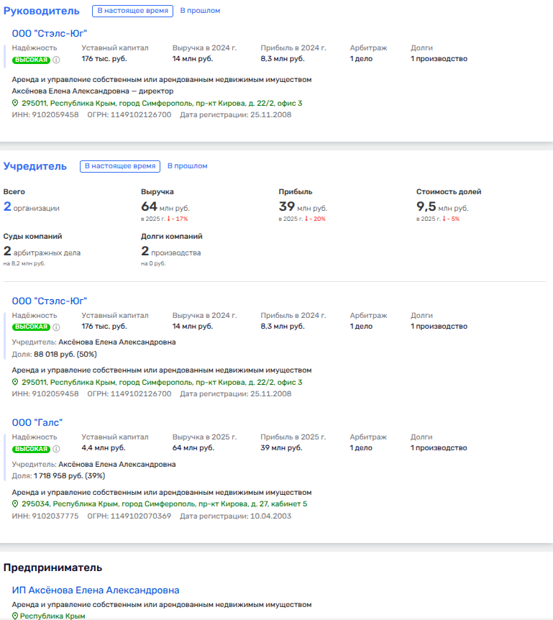Click the green ВЫСОКАЯ badge of ООО "Галс"
This screenshot has width=553, height=620.
click(x=31, y=449)
